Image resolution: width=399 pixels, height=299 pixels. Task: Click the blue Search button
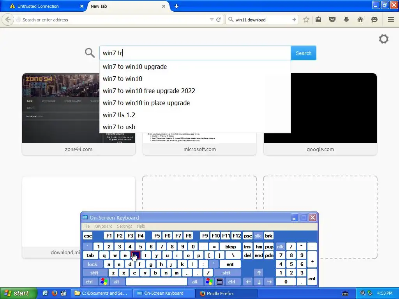(x=303, y=53)
